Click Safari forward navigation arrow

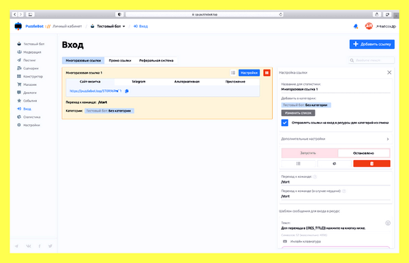tap(21, 14)
